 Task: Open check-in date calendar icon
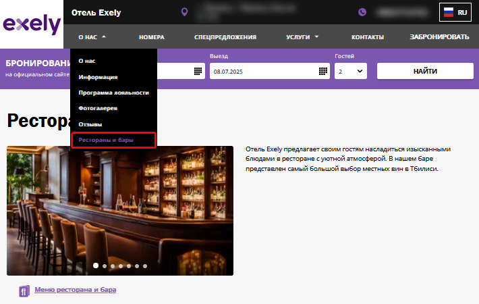(198, 71)
